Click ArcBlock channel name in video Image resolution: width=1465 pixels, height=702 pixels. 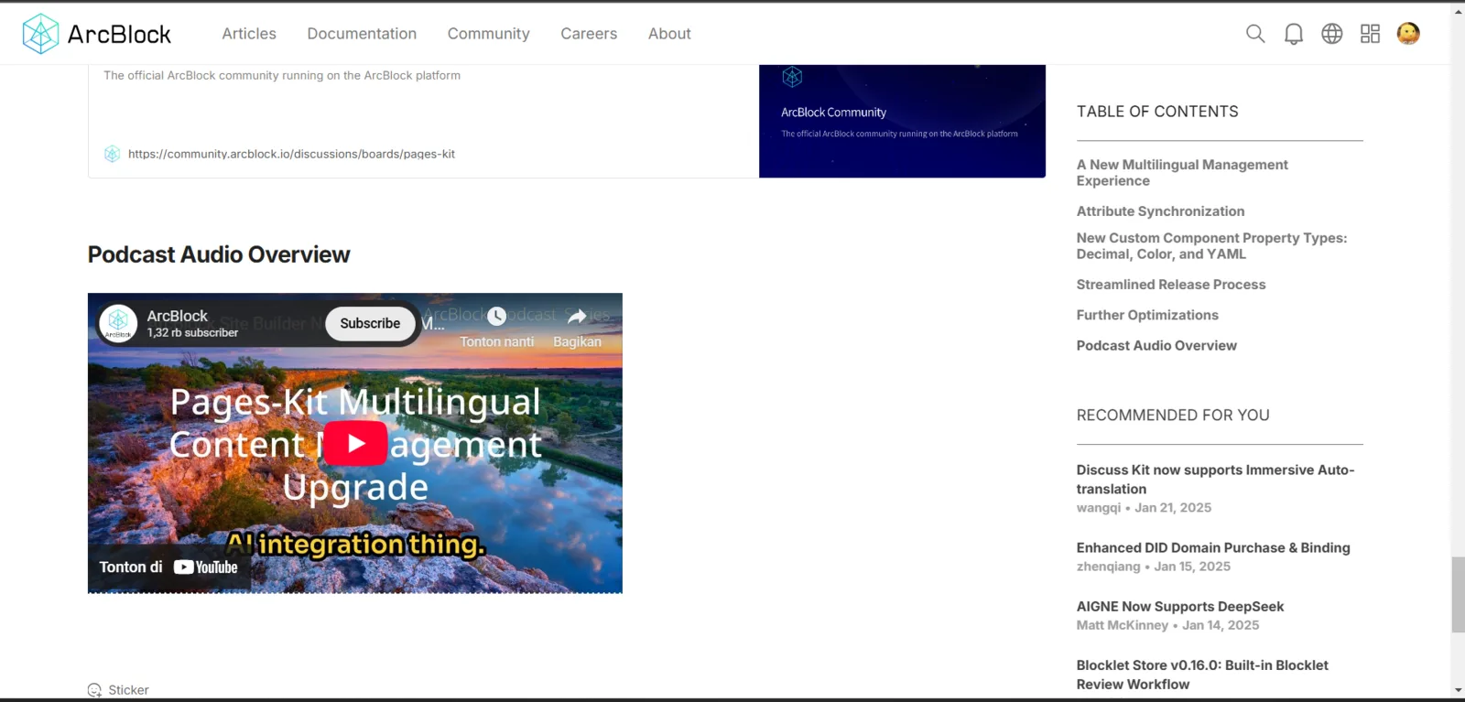[x=178, y=316]
